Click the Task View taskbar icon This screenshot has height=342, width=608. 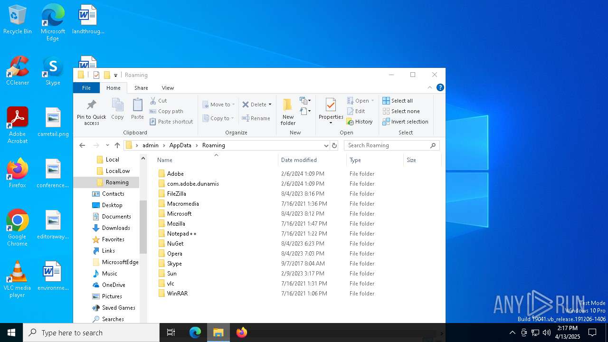(x=171, y=332)
